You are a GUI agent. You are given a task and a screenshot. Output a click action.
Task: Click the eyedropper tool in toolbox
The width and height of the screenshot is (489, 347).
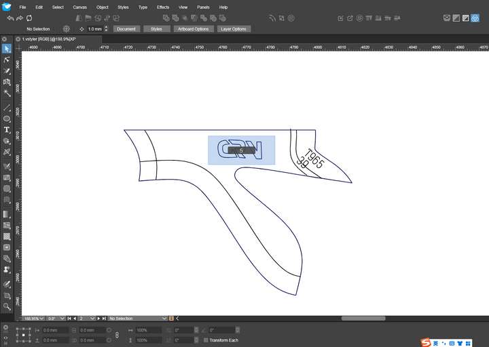coord(7,285)
